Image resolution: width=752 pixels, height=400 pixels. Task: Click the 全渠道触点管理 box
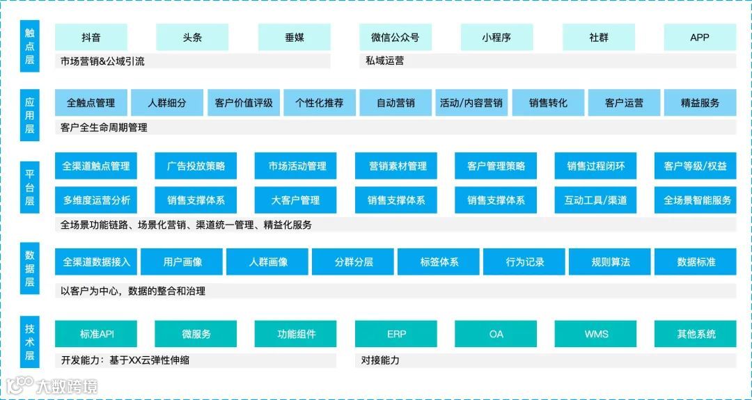coord(96,166)
